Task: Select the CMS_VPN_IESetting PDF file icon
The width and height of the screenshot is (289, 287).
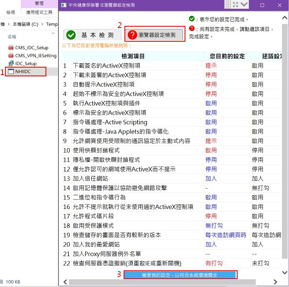Action: click(11, 55)
